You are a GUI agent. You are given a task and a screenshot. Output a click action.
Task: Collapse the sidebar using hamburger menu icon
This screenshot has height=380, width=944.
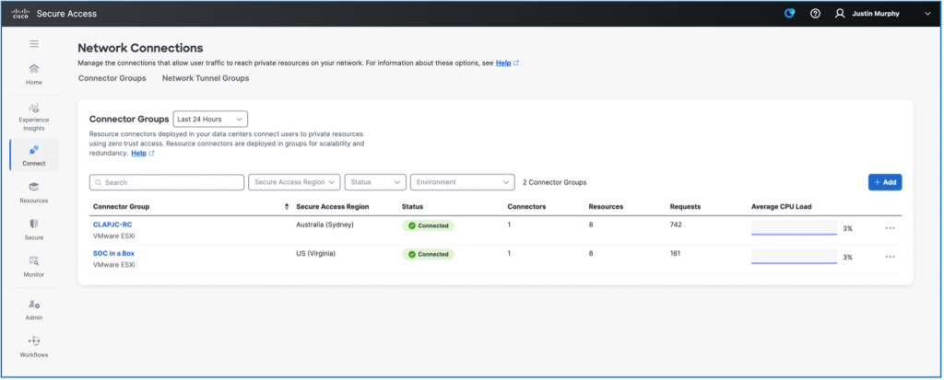(x=34, y=44)
